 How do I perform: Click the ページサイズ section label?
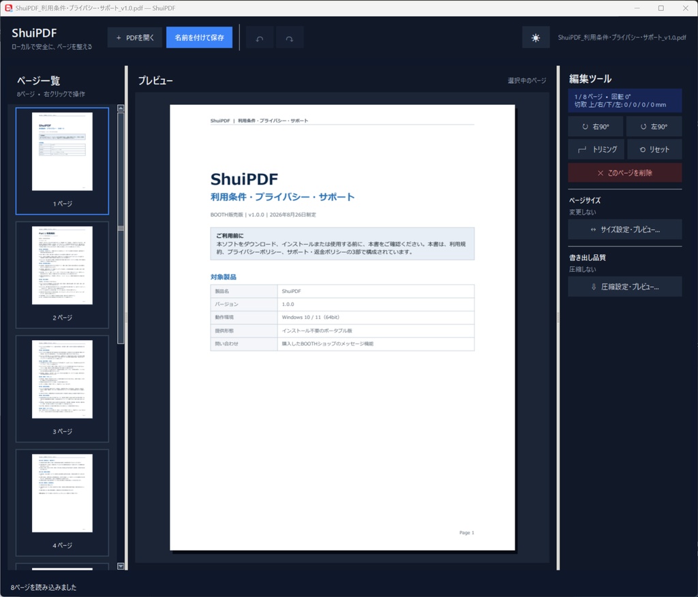585,200
